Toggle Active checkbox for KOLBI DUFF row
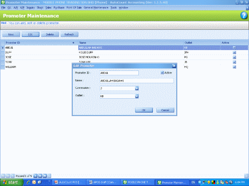 [x=234, y=53]
